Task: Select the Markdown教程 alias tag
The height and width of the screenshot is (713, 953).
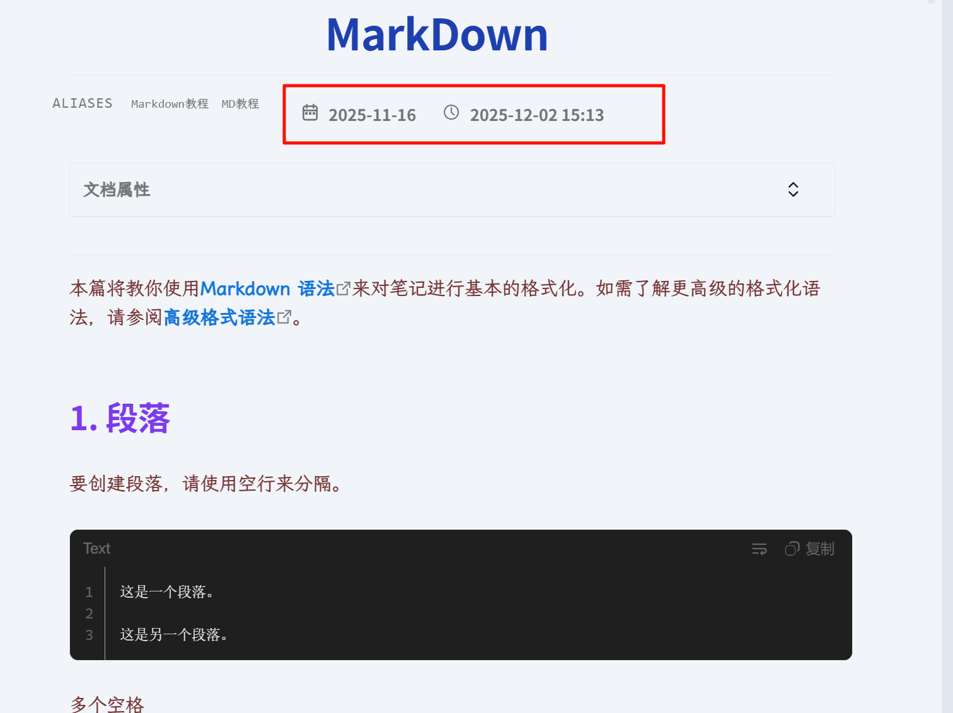Action: (x=170, y=104)
